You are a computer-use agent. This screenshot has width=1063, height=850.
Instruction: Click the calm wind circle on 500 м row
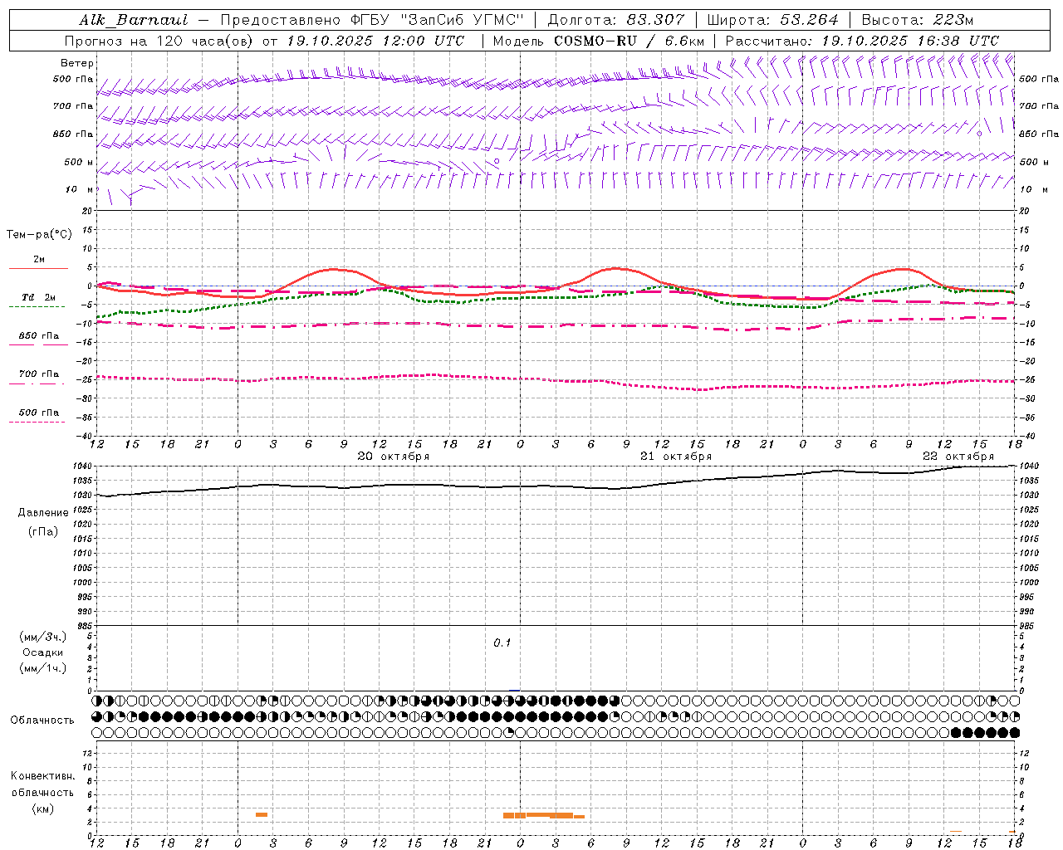pos(497,161)
